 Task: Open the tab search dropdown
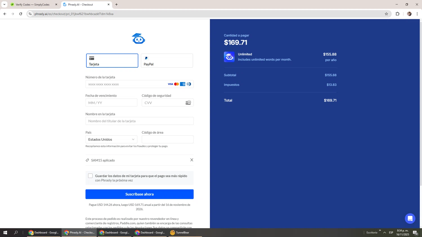click(4, 4)
